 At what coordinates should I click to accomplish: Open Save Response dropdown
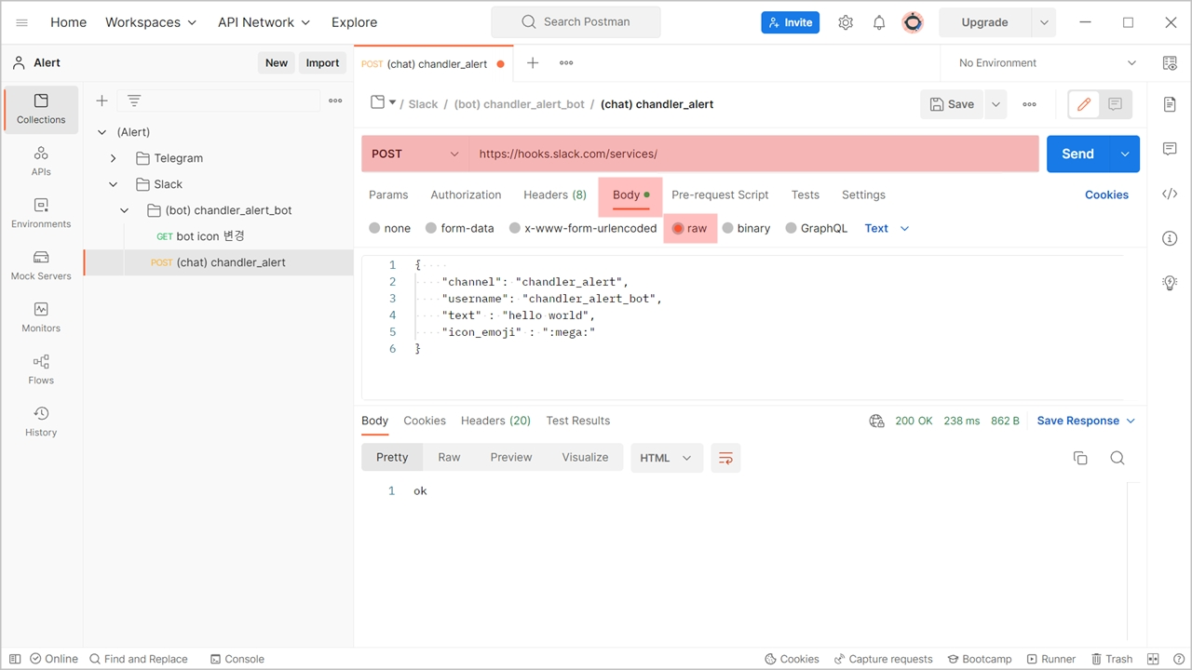1086,421
